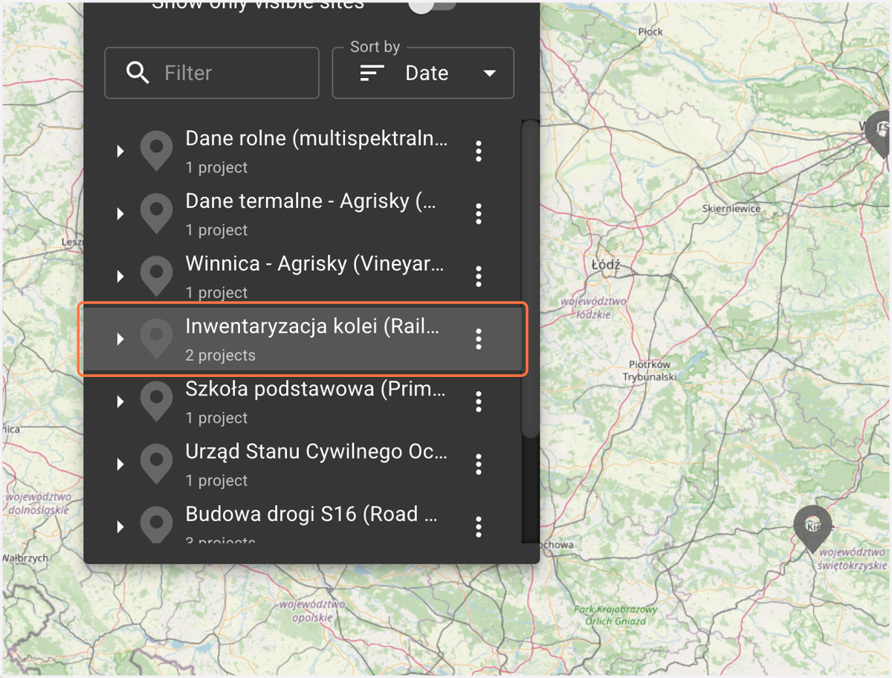Click the Piotrków Trybunalski label on map
The image size is (892, 678).
650,371
